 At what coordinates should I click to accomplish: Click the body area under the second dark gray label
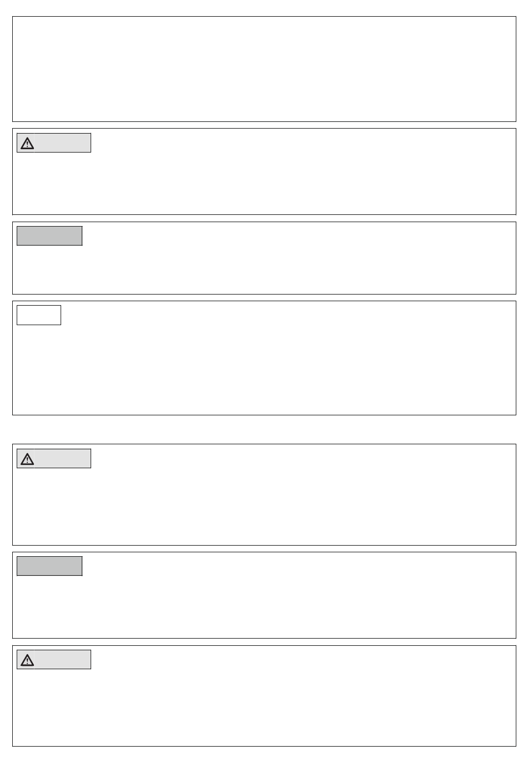pos(264,606)
